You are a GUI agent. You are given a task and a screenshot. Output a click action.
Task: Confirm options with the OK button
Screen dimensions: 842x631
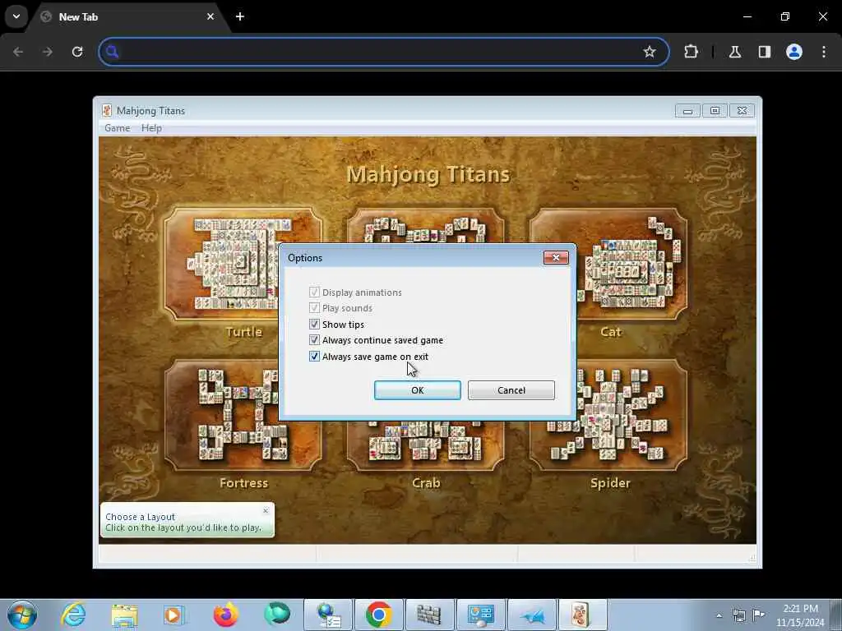click(417, 390)
